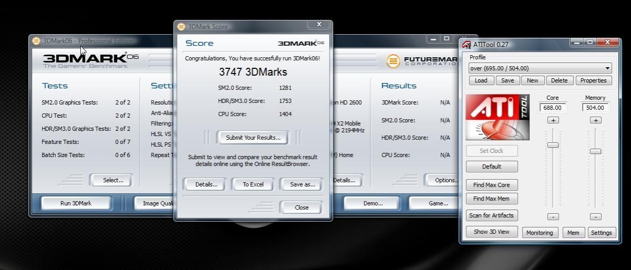Click the 3DMark Score dialog title icon
Viewport: 631px width, 270px height.
pyautogui.click(x=181, y=26)
